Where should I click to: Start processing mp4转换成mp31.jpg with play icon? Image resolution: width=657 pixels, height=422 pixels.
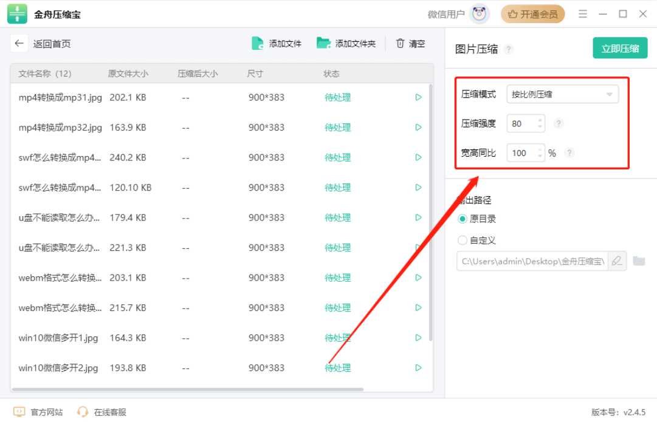418,97
